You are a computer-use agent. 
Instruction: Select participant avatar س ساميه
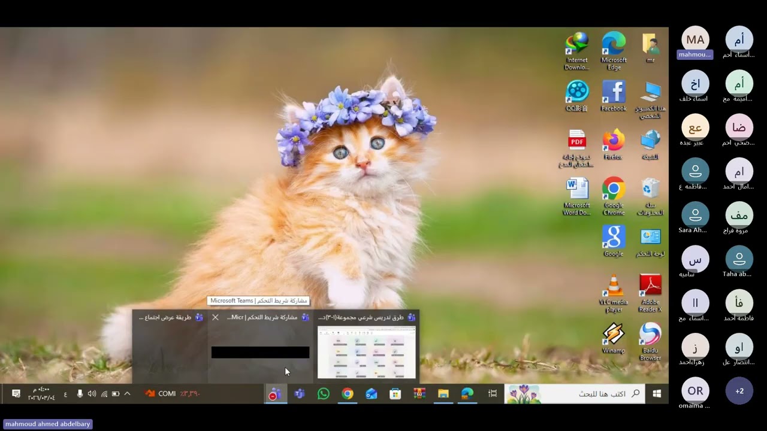pyautogui.click(x=695, y=259)
